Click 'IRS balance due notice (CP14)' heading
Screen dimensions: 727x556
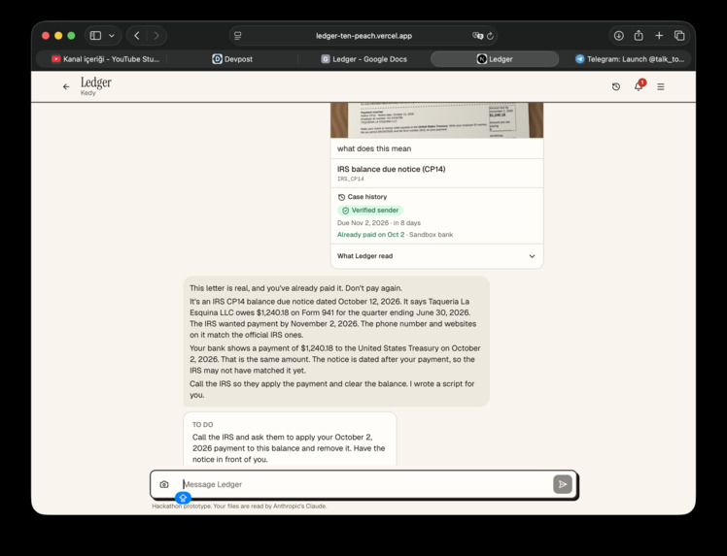pyautogui.click(x=391, y=169)
